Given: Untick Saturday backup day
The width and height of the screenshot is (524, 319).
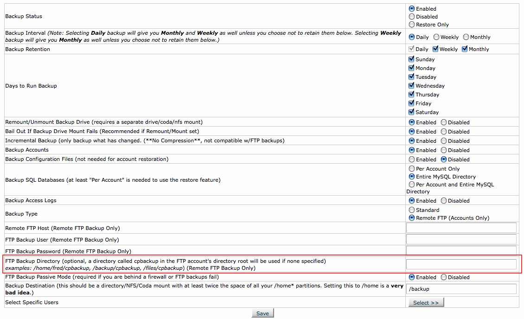Looking at the screenshot, I should [411, 112].
